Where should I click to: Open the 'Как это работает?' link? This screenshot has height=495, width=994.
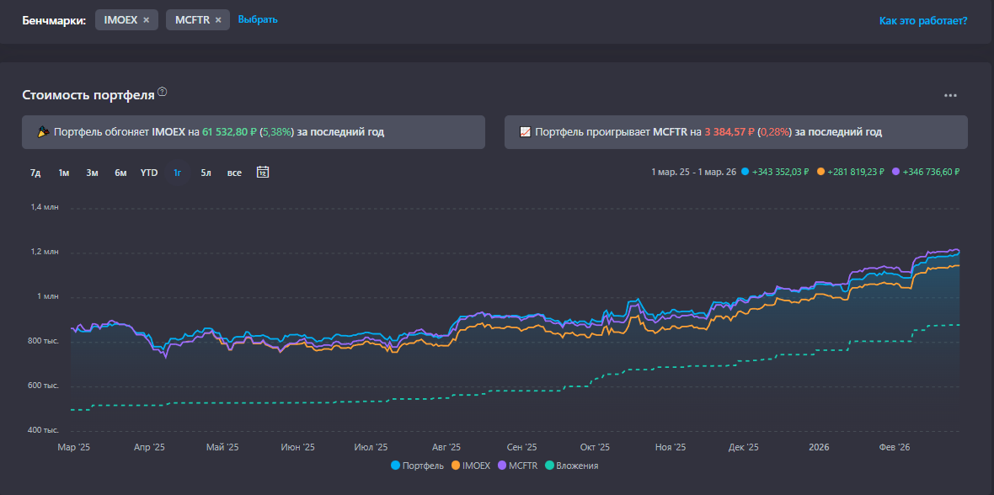click(x=923, y=20)
